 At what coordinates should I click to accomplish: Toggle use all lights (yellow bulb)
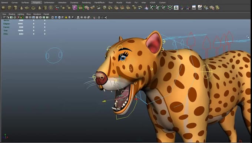pos(66,17)
